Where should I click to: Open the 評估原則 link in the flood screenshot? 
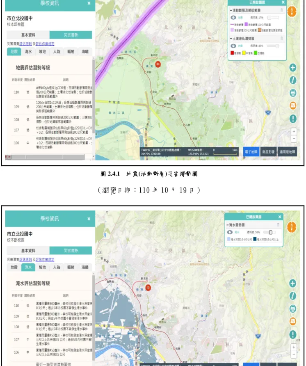pos(25,260)
